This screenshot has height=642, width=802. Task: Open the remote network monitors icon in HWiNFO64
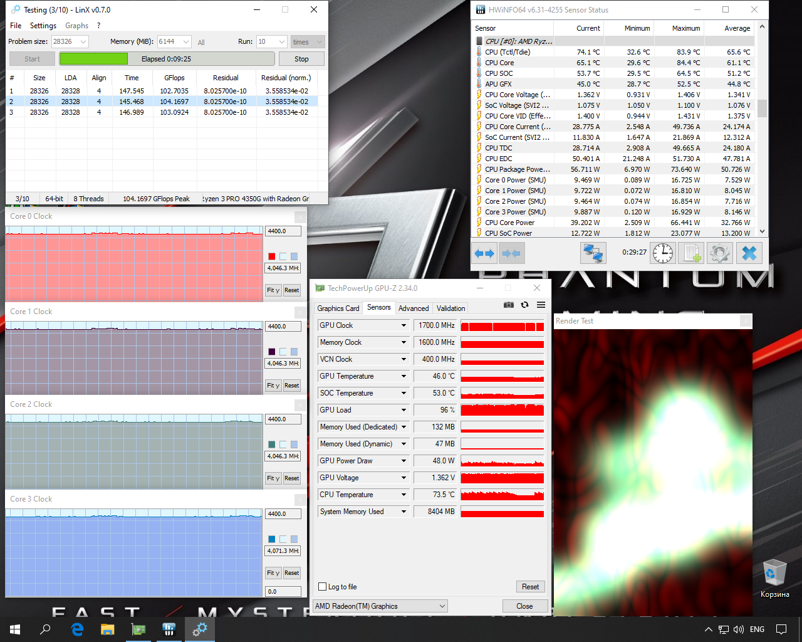593,253
